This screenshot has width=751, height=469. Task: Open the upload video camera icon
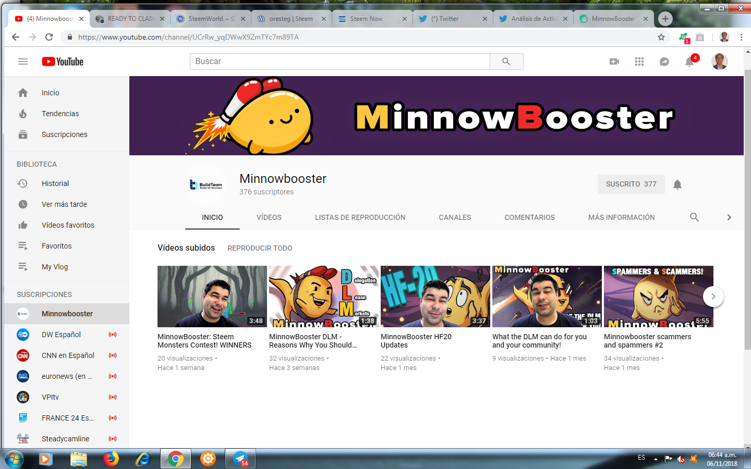[x=614, y=61]
